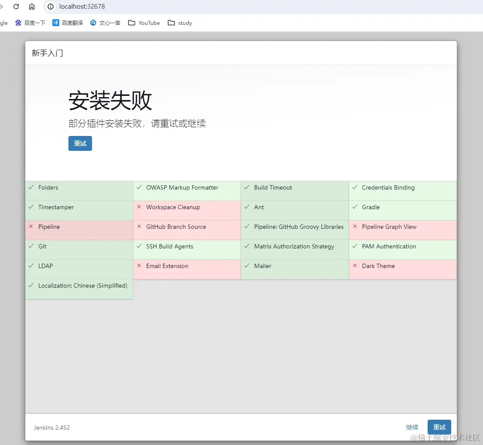Open the study bookmark folder
This screenshot has width=483, height=445.
pos(180,23)
